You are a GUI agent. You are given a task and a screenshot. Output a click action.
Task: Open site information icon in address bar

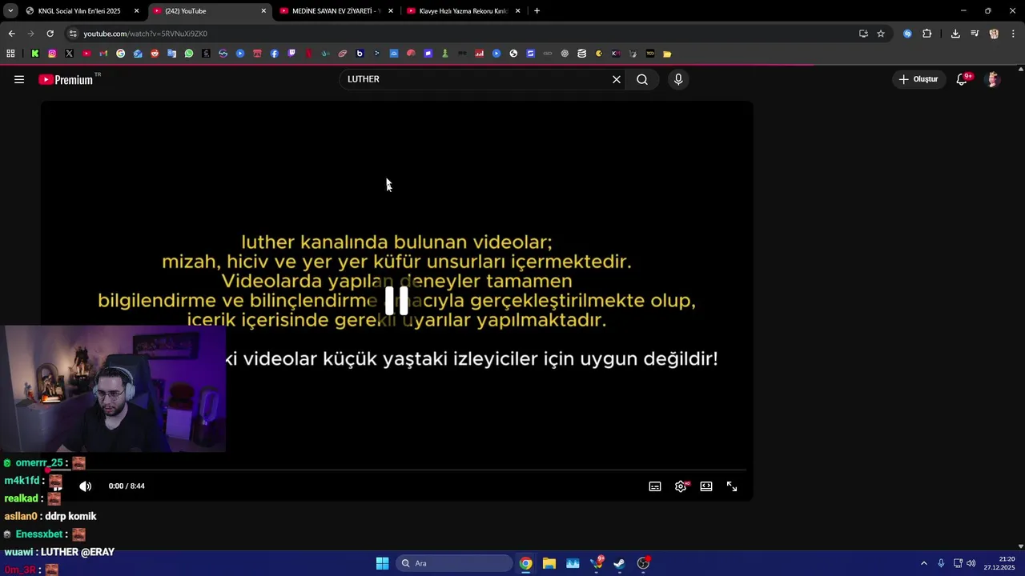coord(73,34)
